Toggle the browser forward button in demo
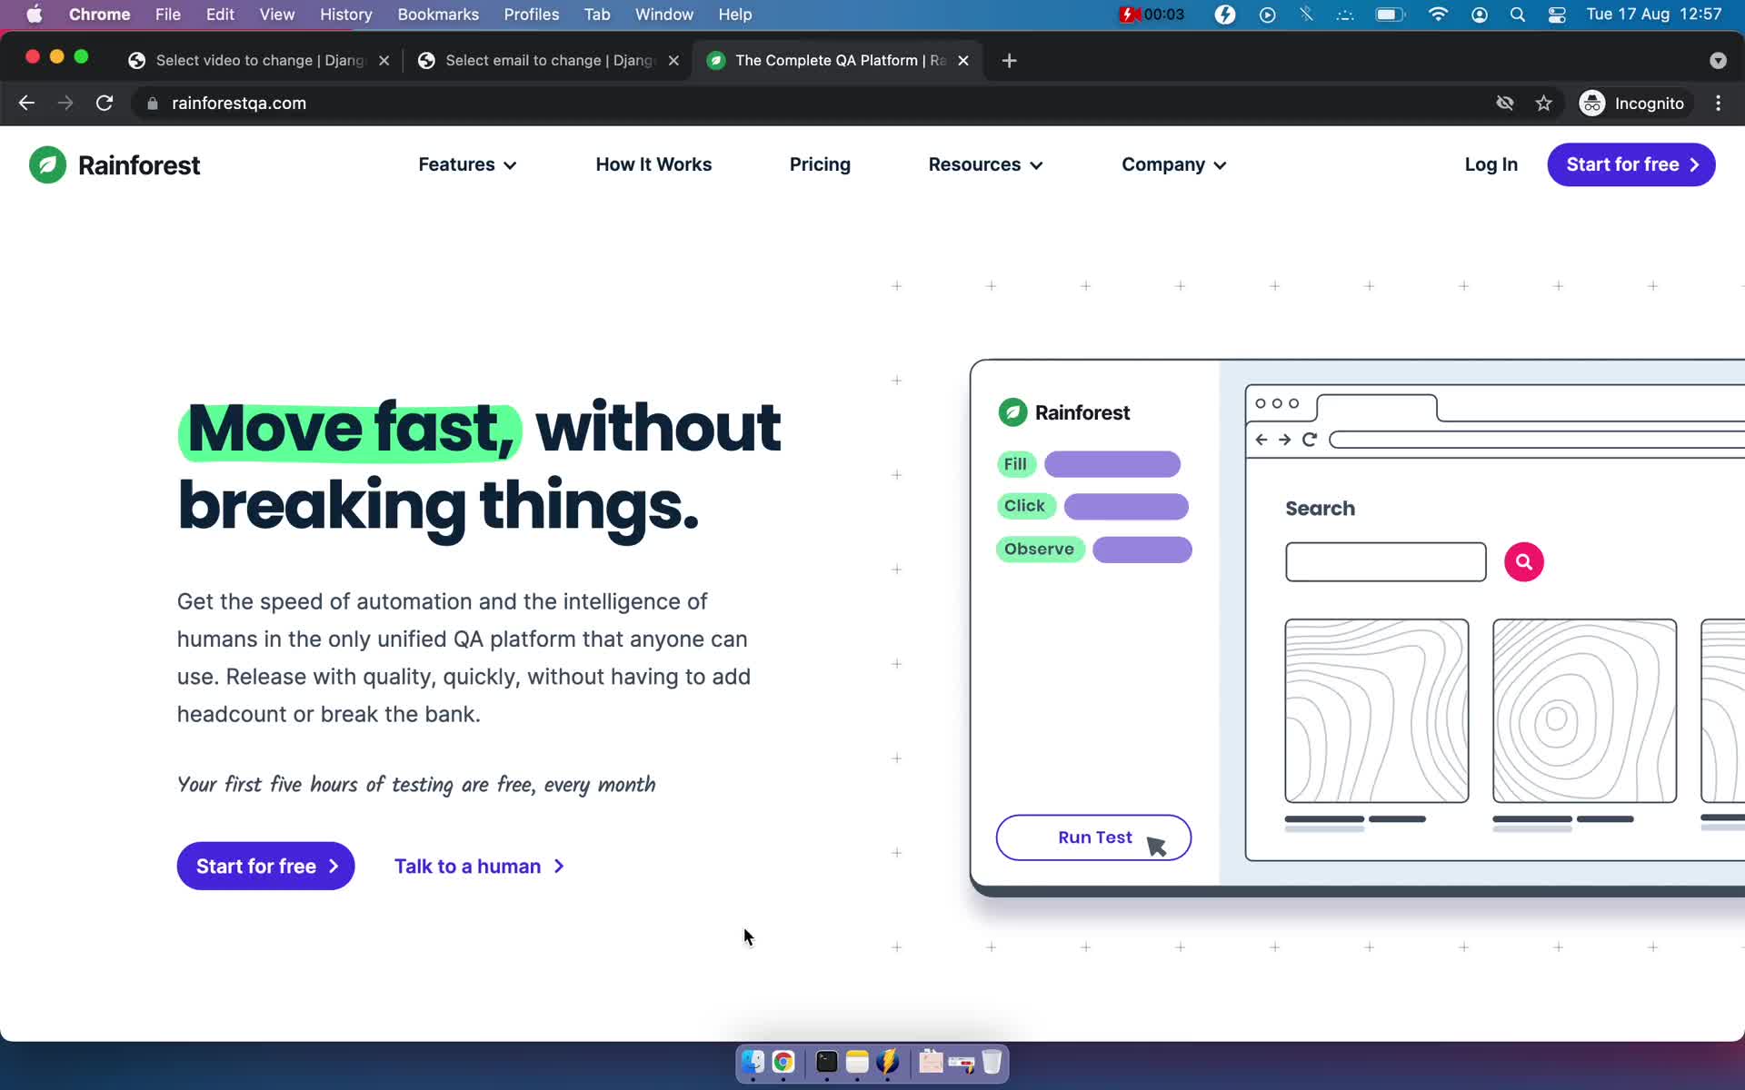 click(x=1284, y=438)
